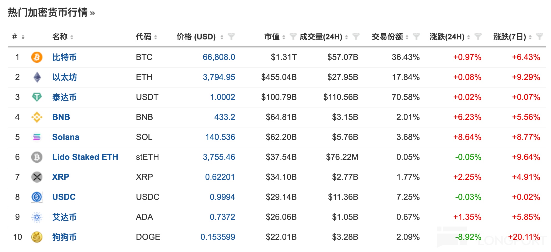Click the XRP logo icon

coord(37,177)
